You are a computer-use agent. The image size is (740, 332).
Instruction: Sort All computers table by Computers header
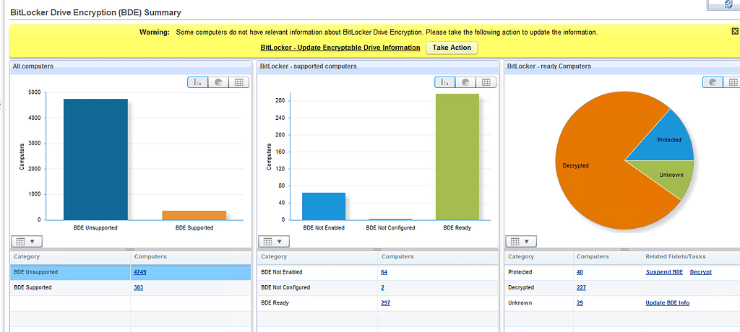point(191,257)
